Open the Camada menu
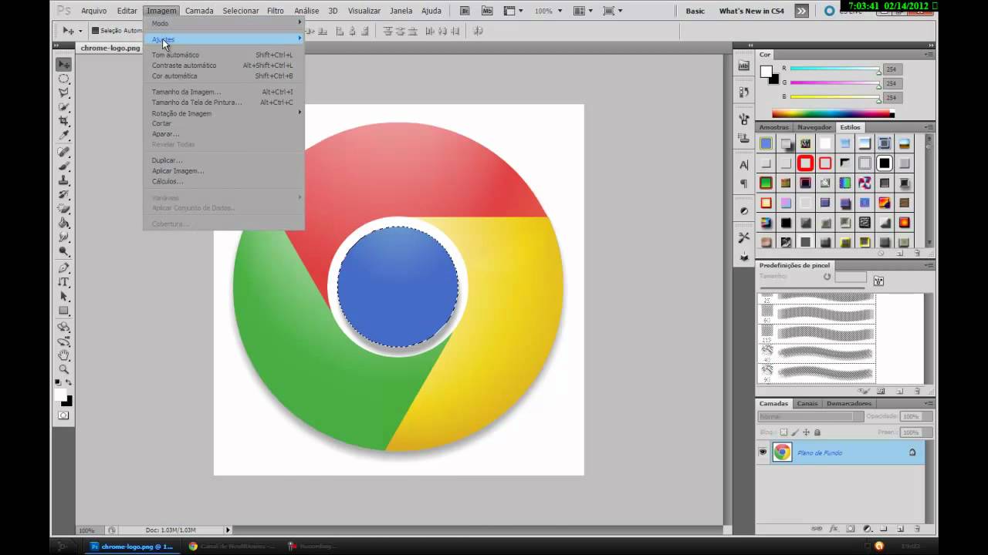Screen dimensions: 988x555 point(199,11)
